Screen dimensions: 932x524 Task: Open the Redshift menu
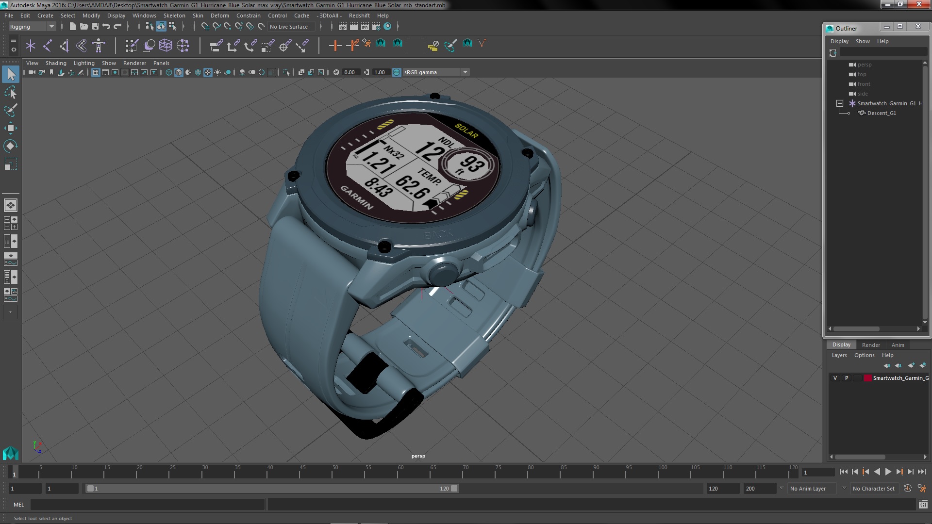[359, 16]
